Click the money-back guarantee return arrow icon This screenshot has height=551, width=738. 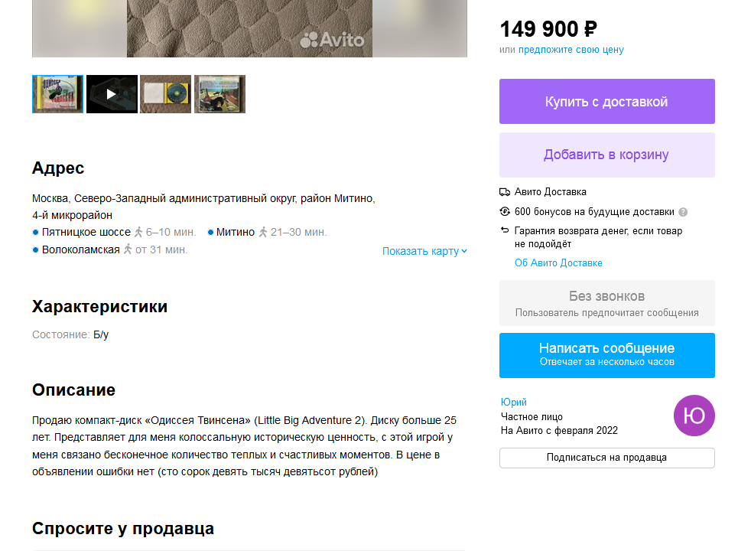pos(505,230)
